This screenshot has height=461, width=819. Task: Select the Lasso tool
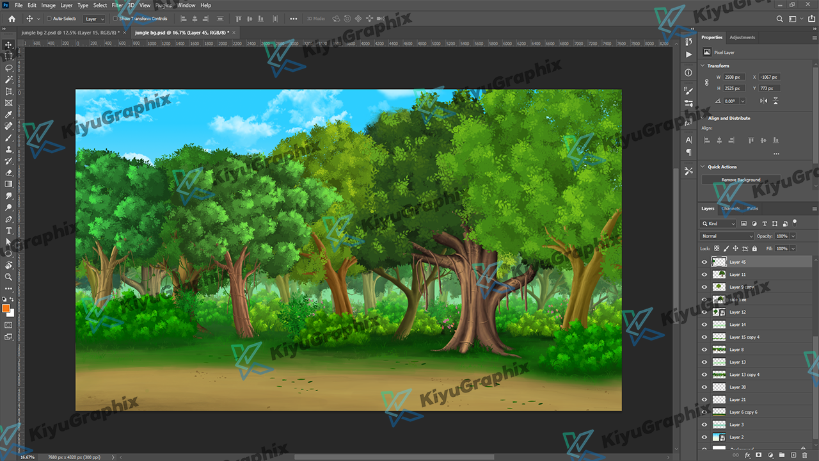click(9, 68)
